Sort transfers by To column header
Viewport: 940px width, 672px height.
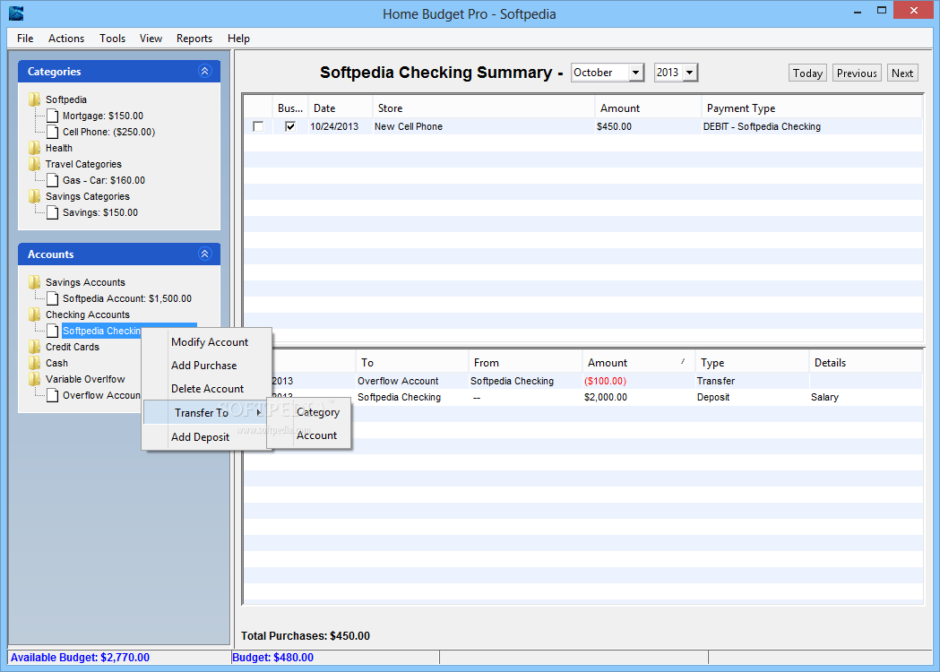(412, 363)
